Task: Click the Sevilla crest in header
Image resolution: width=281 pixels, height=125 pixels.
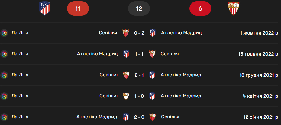Action: (234, 9)
